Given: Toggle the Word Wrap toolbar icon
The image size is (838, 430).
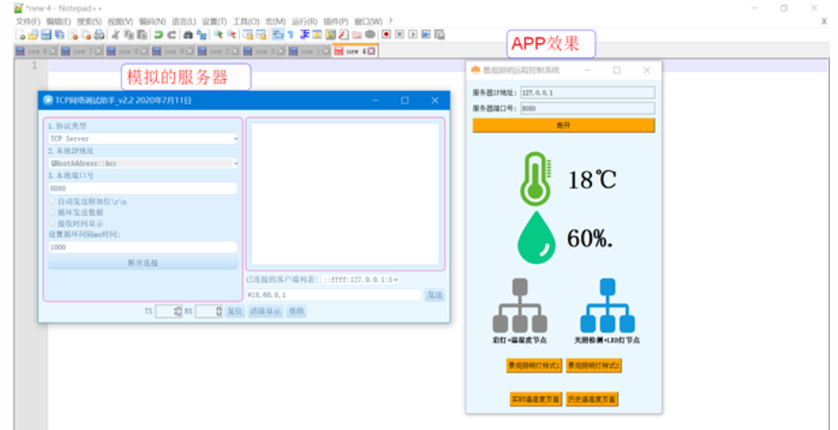Looking at the screenshot, I should coord(278,35).
